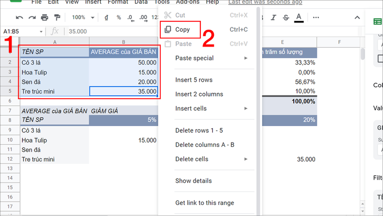Expand the Delete cells submenu
The width and height of the screenshot is (383, 216).
[207, 159]
